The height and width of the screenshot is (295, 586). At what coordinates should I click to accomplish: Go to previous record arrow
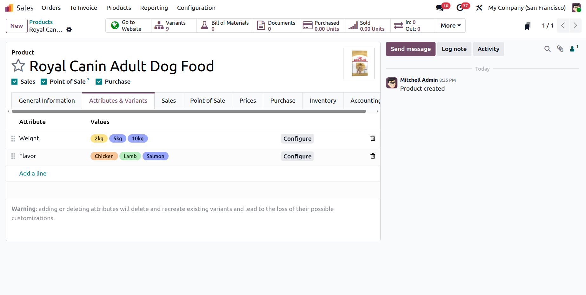point(563,26)
